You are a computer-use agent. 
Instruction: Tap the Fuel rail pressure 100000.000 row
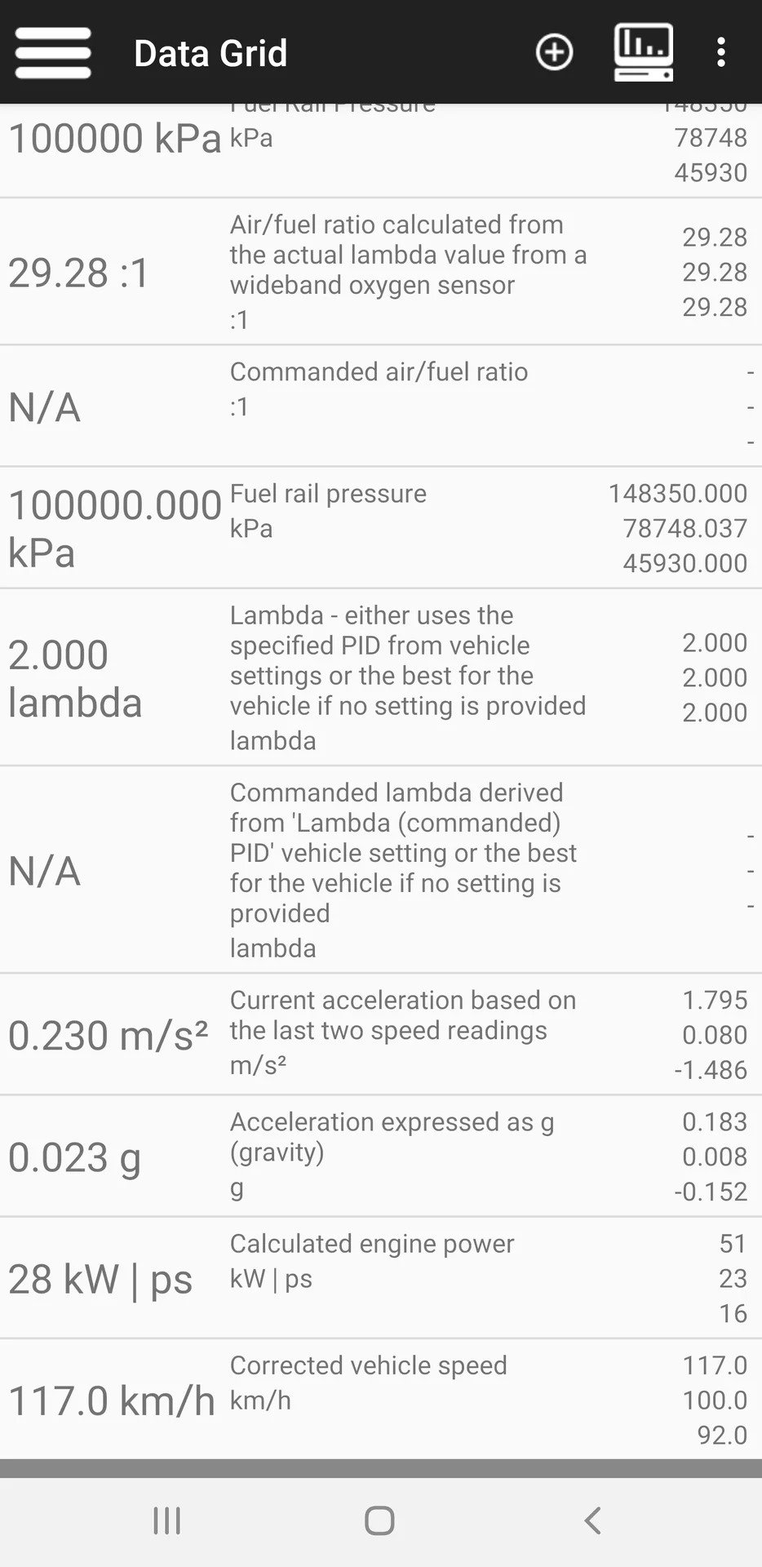click(x=380, y=527)
